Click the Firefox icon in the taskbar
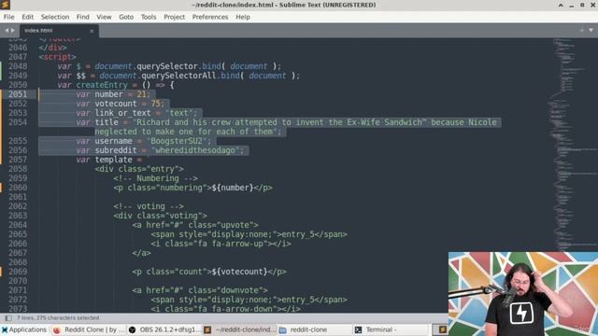 56,329
